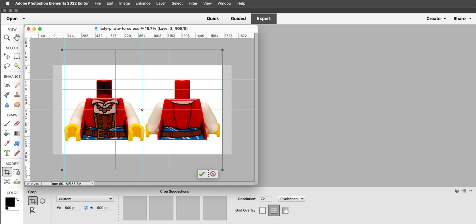This screenshot has height=224, width=476.
Task: Open the Custom crop preset dropdown
Action: pyautogui.click(x=85, y=199)
